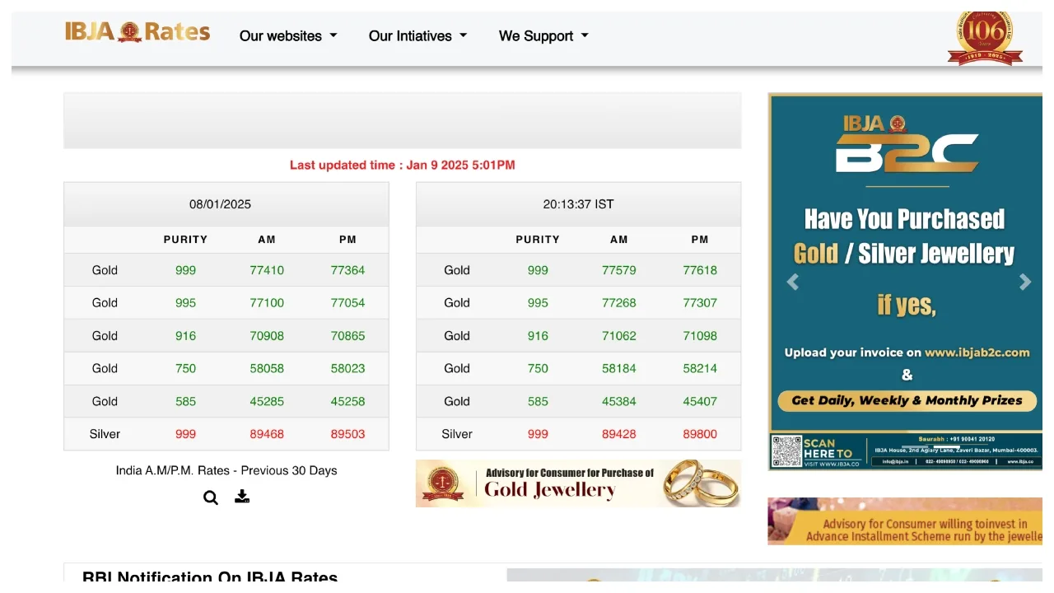1054x593 pixels.
Task: Click PM rate 70865 in left table
Action: tap(347, 336)
